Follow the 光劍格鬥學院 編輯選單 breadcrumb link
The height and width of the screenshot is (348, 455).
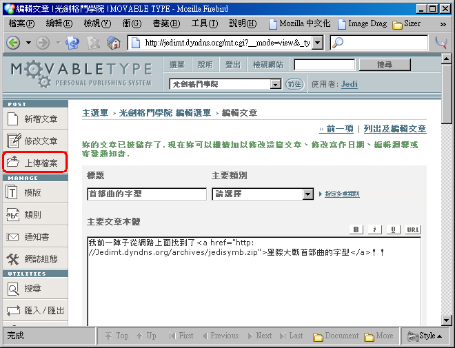(165, 113)
